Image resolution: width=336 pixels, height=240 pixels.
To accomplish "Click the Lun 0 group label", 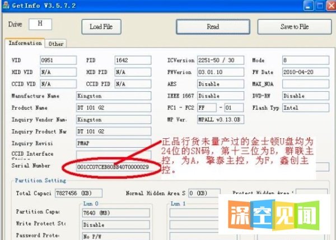I will pyautogui.click(x=91, y=204).
